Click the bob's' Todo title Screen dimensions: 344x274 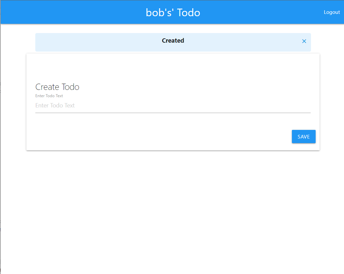pyautogui.click(x=172, y=12)
